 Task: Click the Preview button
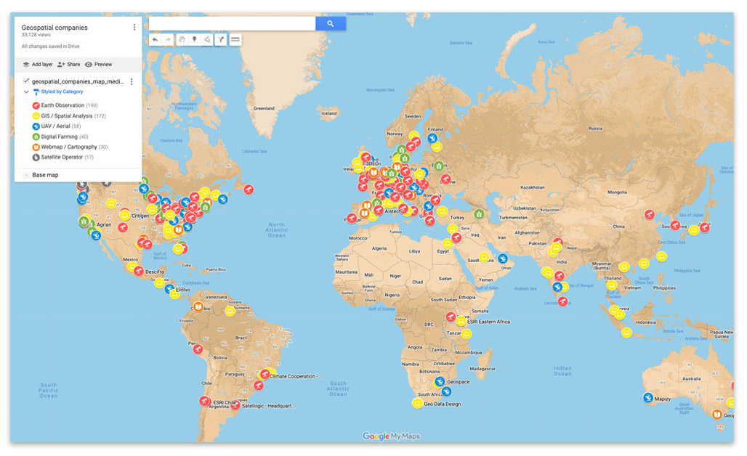[x=98, y=64]
